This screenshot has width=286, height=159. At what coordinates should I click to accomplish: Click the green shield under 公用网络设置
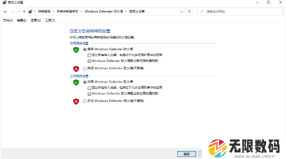(76, 82)
